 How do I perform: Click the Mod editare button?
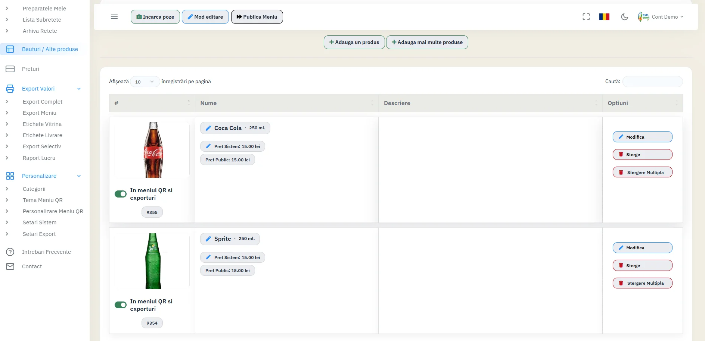click(x=205, y=17)
